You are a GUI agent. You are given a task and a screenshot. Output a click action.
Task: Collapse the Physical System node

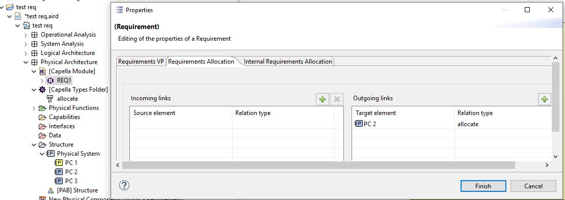(x=42, y=154)
